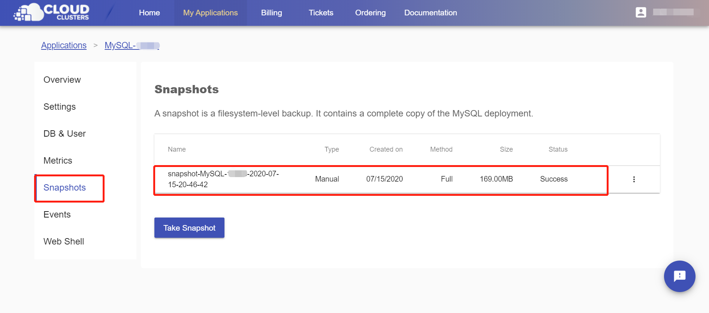709x313 pixels.
Task: Click the Snapshots page heading
Action: tap(187, 89)
